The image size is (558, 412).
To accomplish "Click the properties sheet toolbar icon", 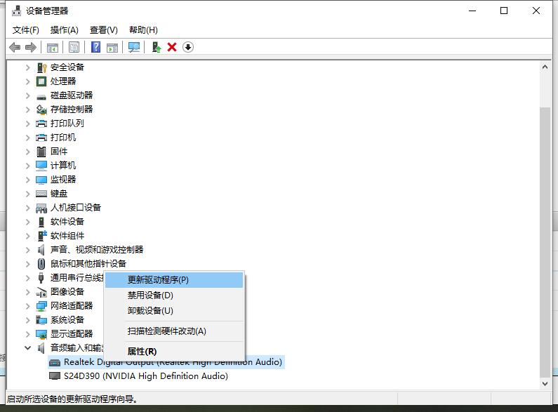I will click(x=74, y=47).
